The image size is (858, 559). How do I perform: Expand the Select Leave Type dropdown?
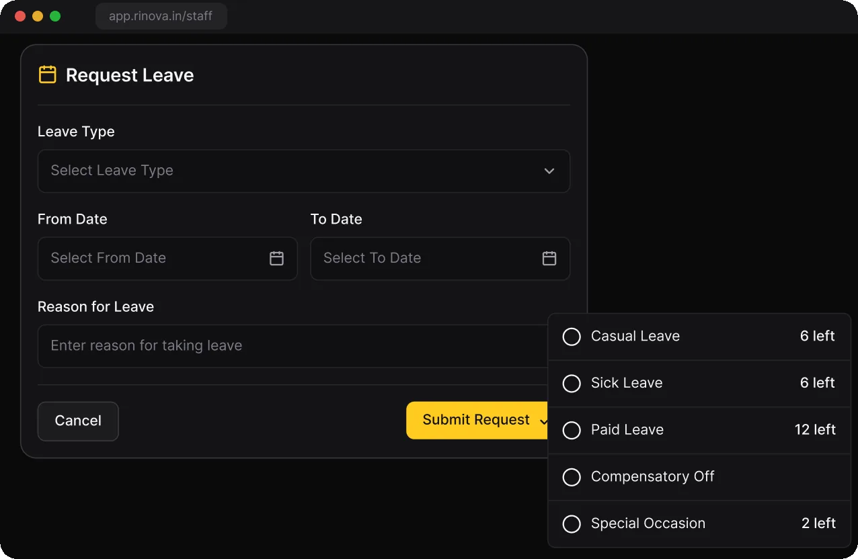[304, 171]
